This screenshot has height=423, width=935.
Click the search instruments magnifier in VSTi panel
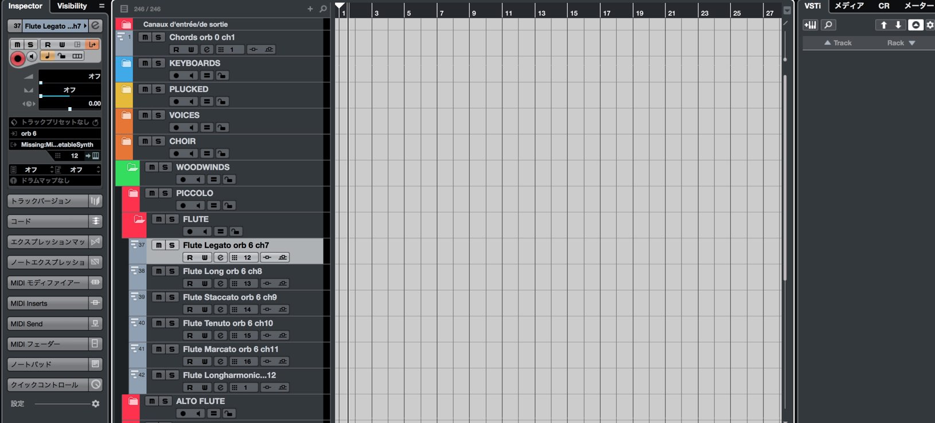coord(828,25)
